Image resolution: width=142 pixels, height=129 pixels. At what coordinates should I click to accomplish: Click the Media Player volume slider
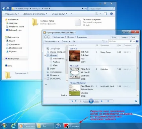point(108,101)
